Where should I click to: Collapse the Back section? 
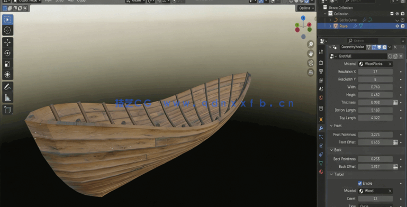click(331, 150)
